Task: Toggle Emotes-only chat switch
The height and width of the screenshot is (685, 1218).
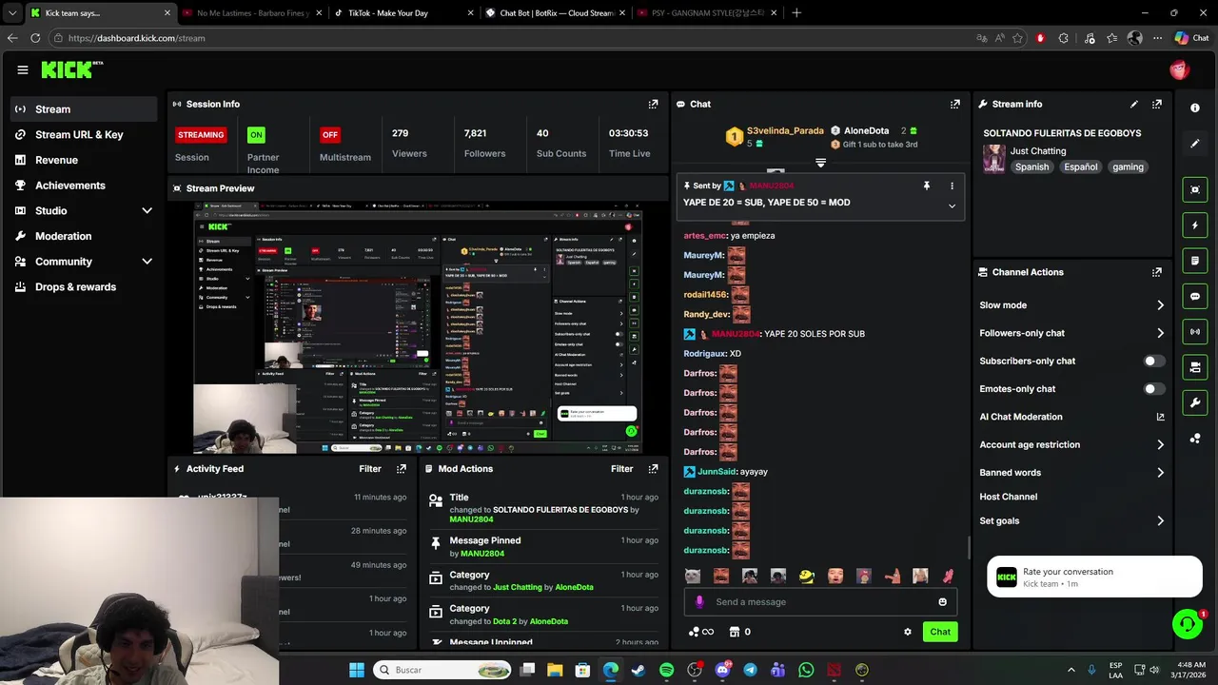Action: pos(1152,388)
